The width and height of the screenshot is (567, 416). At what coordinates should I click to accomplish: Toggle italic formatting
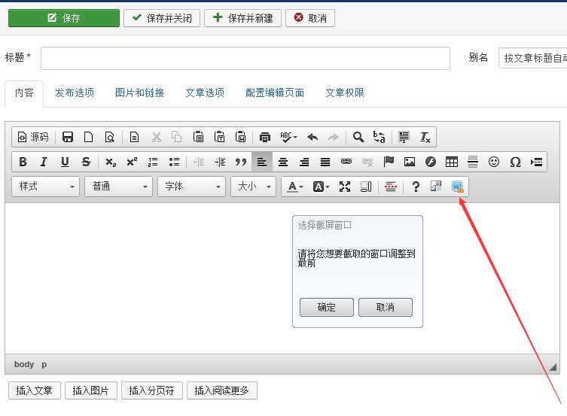point(44,162)
